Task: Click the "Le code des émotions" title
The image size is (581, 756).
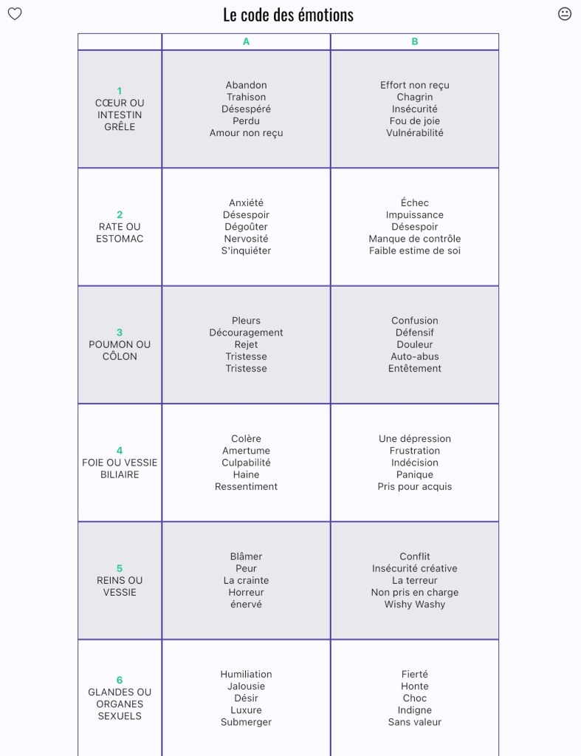Action: tap(288, 15)
